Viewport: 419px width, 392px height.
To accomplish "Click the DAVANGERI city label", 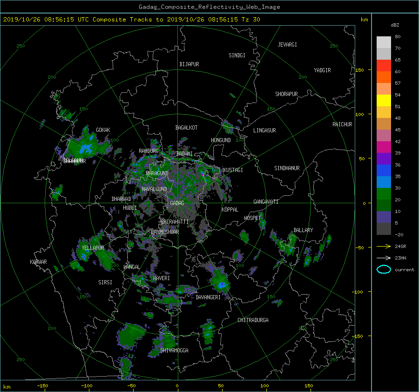I will (x=208, y=297).
